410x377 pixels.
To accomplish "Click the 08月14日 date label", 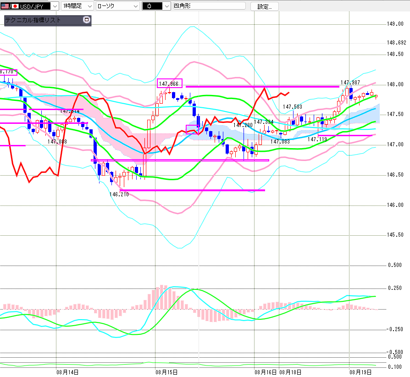I will 67,372.
